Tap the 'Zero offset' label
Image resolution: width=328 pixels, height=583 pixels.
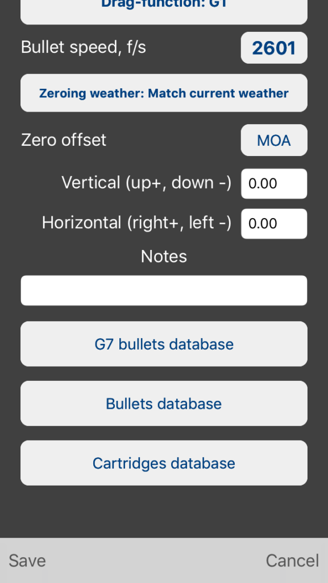click(64, 140)
